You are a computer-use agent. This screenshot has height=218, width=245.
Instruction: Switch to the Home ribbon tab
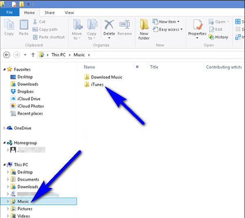(x=29, y=13)
